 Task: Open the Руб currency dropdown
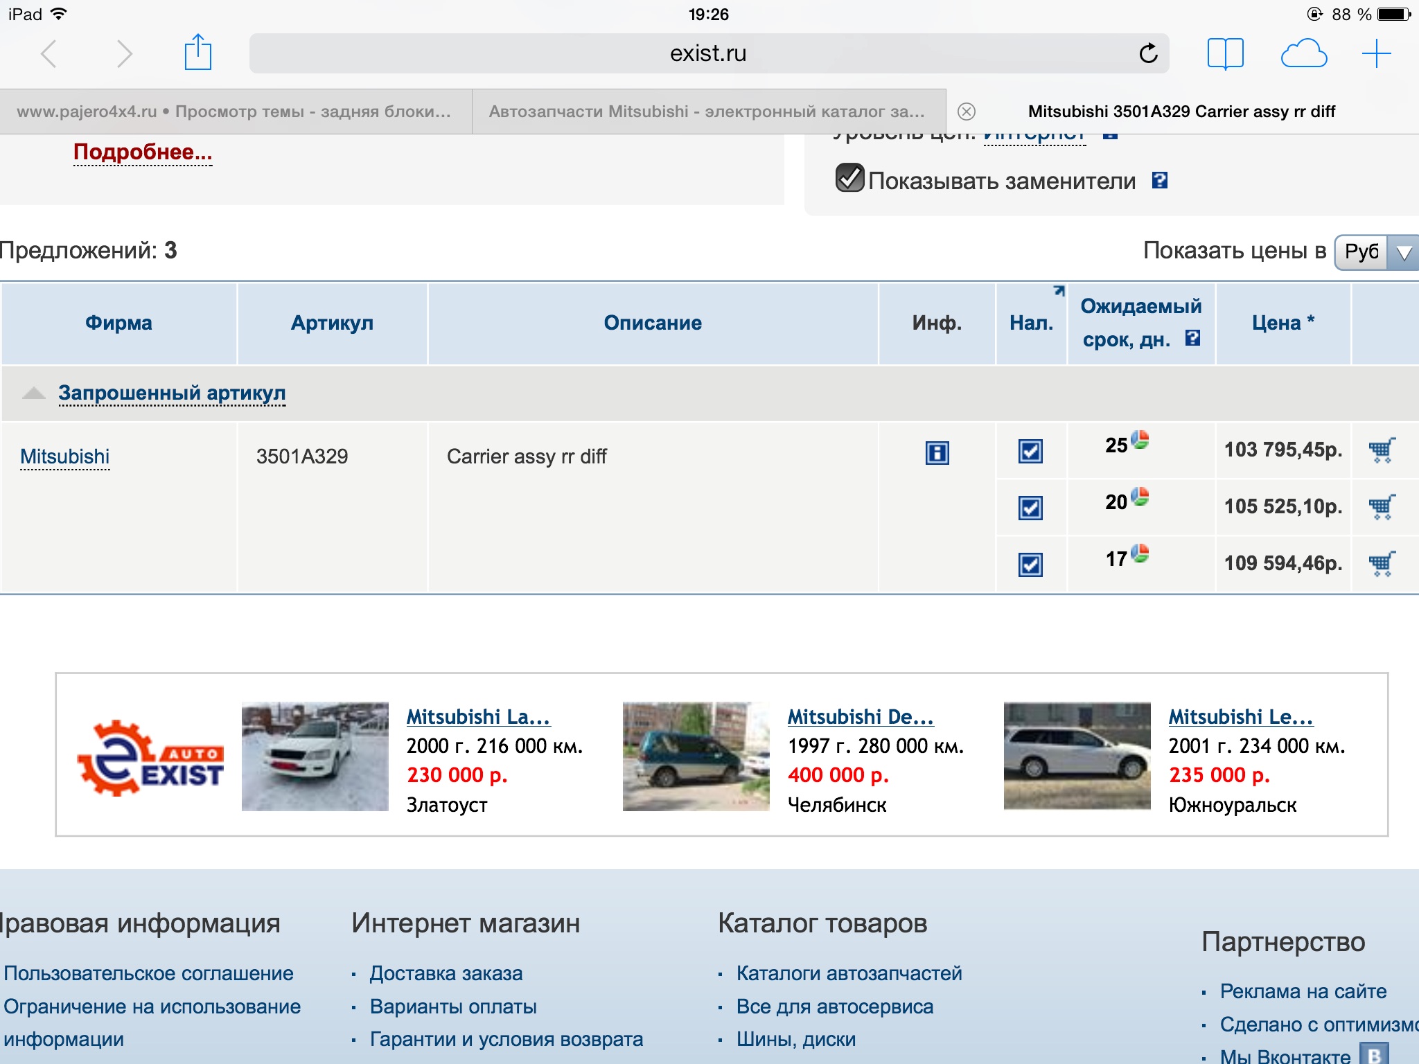(x=1376, y=251)
